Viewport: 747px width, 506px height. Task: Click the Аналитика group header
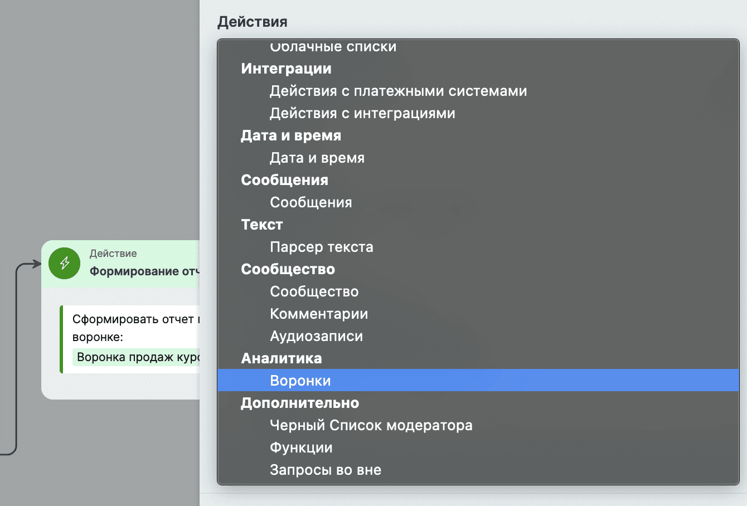(x=281, y=358)
